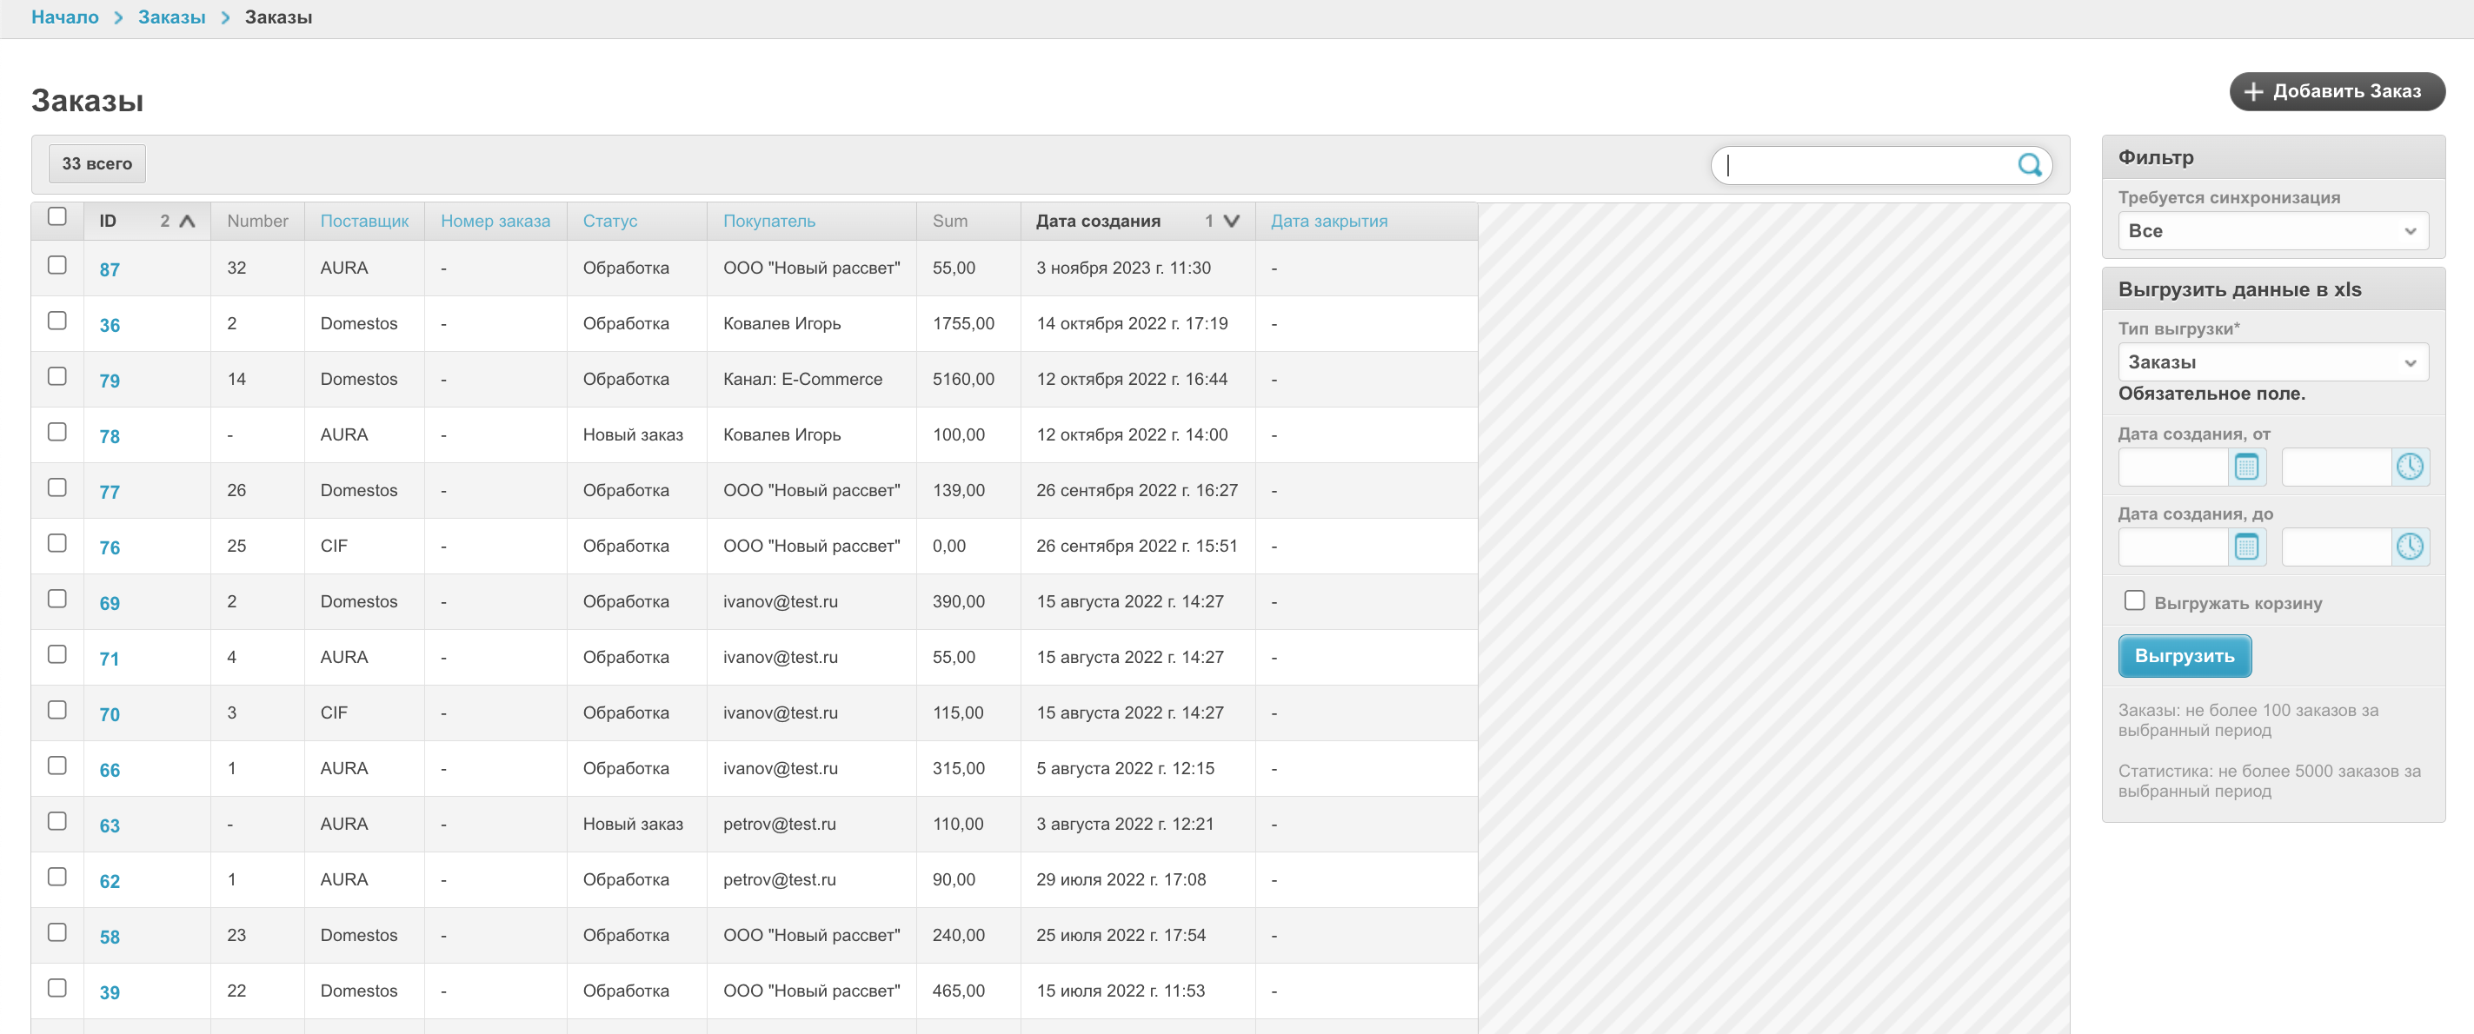The width and height of the screenshot is (2474, 1034).
Task: Open calendar picker for 'Дата создания, от'
Action: (x=2245, y=467)
